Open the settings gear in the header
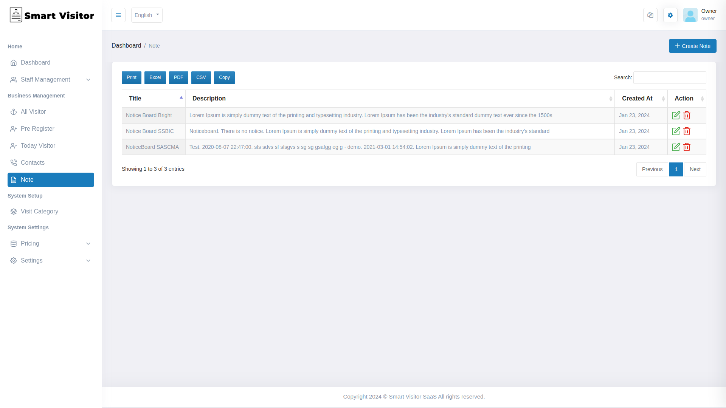 click(670, 15)
